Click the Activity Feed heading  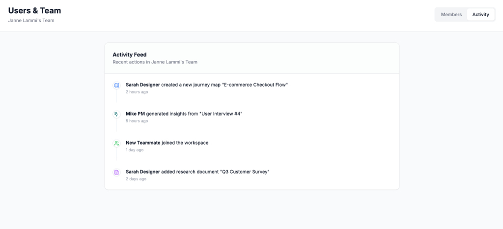(x=130, y=55)
